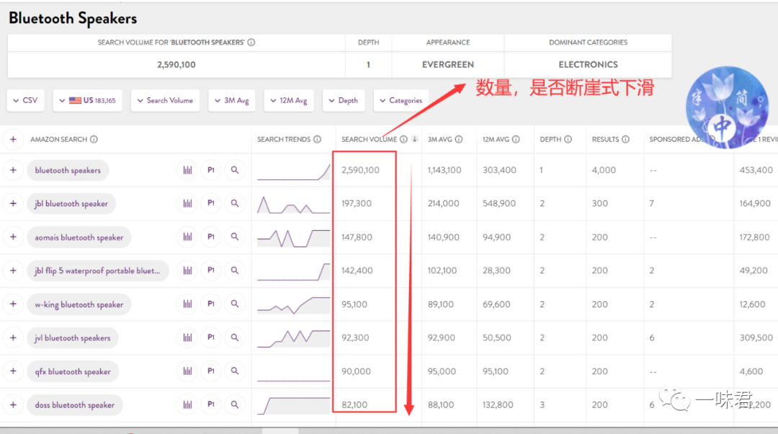Screen dimensions: 778x434
Task: Click search magnifier for jbl bluetooth speaker
Action: tap(235, 203)
